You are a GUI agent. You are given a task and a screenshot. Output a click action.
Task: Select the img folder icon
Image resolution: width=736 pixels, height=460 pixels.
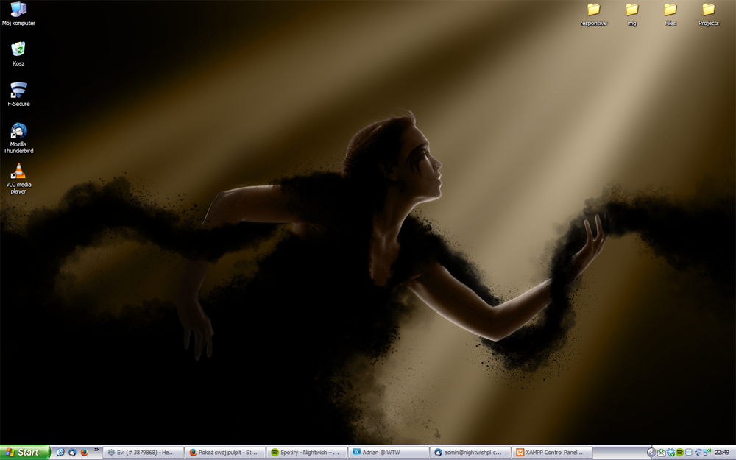pos(631,15)
